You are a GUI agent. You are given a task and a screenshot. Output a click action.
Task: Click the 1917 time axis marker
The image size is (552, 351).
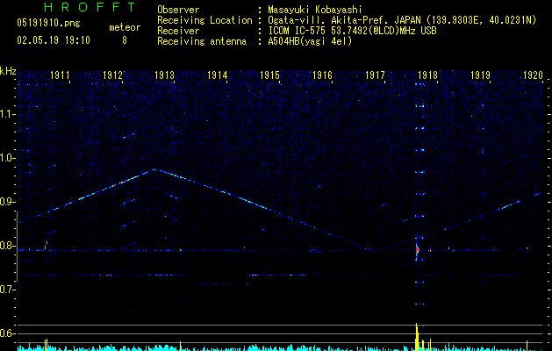(375, 75)
